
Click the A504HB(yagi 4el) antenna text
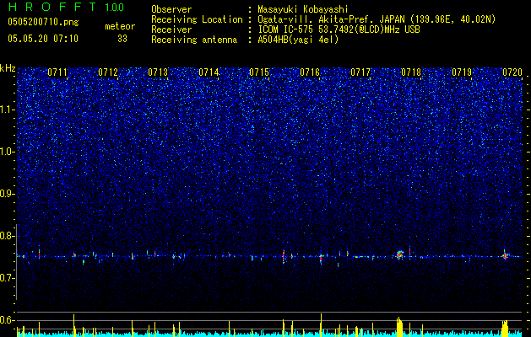coord(298,40)
